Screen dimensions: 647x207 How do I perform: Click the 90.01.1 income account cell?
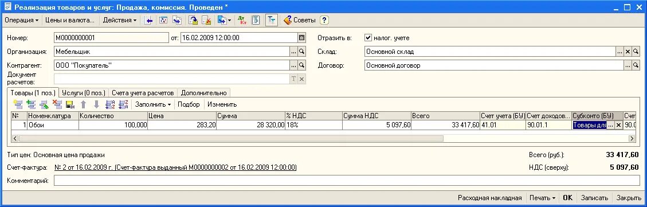[549, 125]
